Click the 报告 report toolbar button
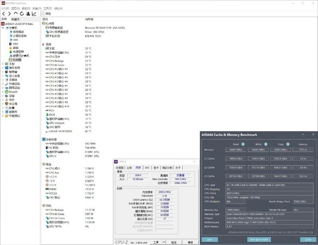The width and height of the screenshot is (318, 245). point(46,14)
